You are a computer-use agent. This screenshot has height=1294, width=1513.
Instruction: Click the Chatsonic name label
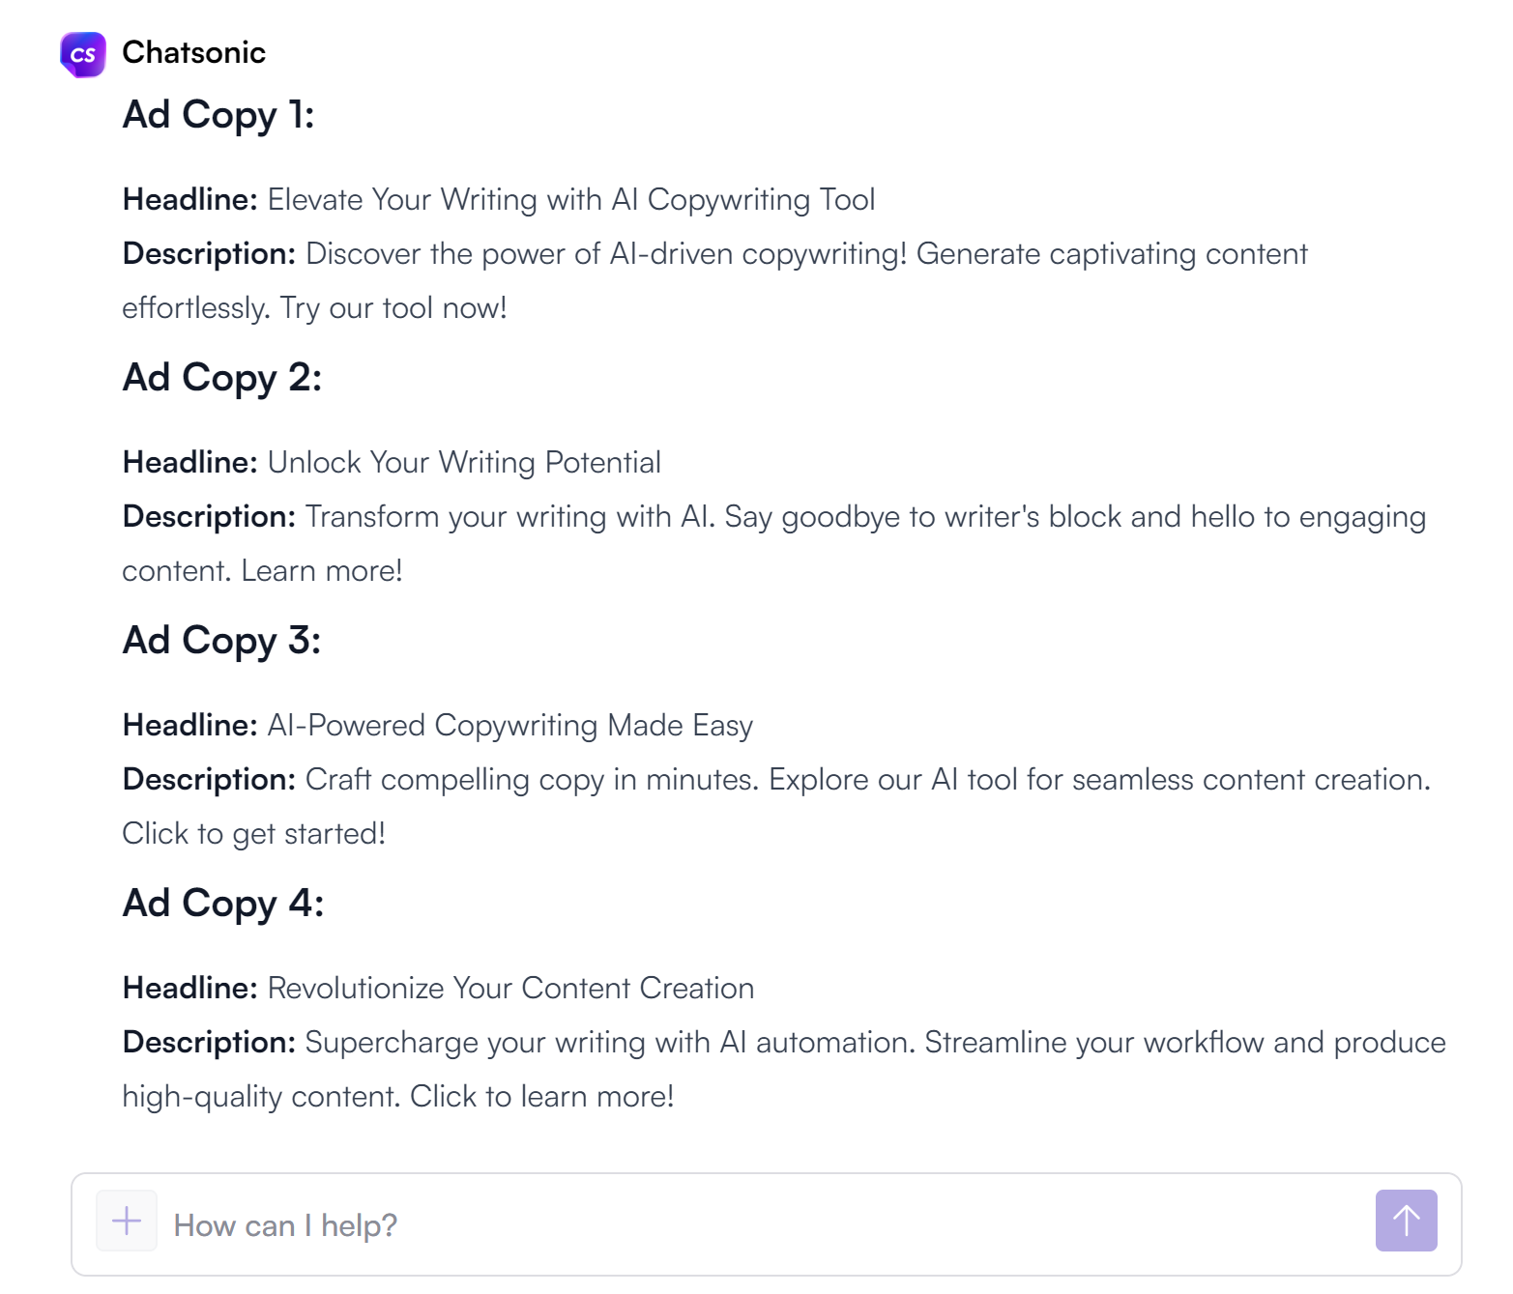coord(193,52)
